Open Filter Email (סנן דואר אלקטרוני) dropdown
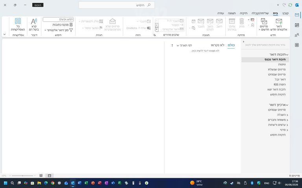 click(x=59, y=30)
